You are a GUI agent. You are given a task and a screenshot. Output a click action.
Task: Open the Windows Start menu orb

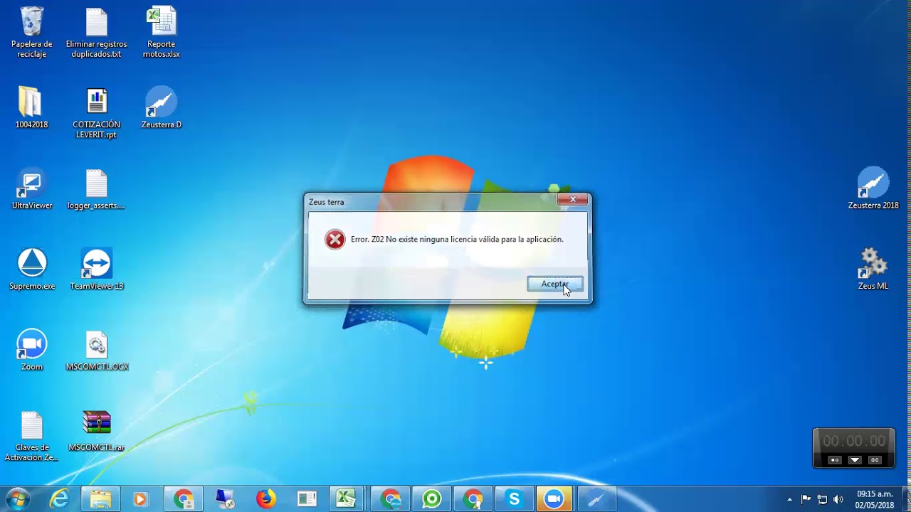(x=17, y=499)
